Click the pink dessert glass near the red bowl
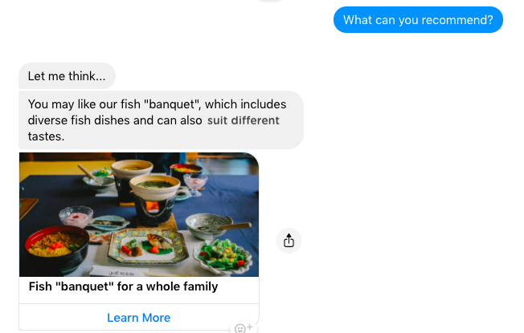This screenshot has width=524, height=333. click(76, 217)
